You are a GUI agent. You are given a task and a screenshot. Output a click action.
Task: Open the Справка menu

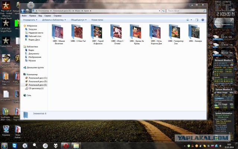click(x=58, y=16)
